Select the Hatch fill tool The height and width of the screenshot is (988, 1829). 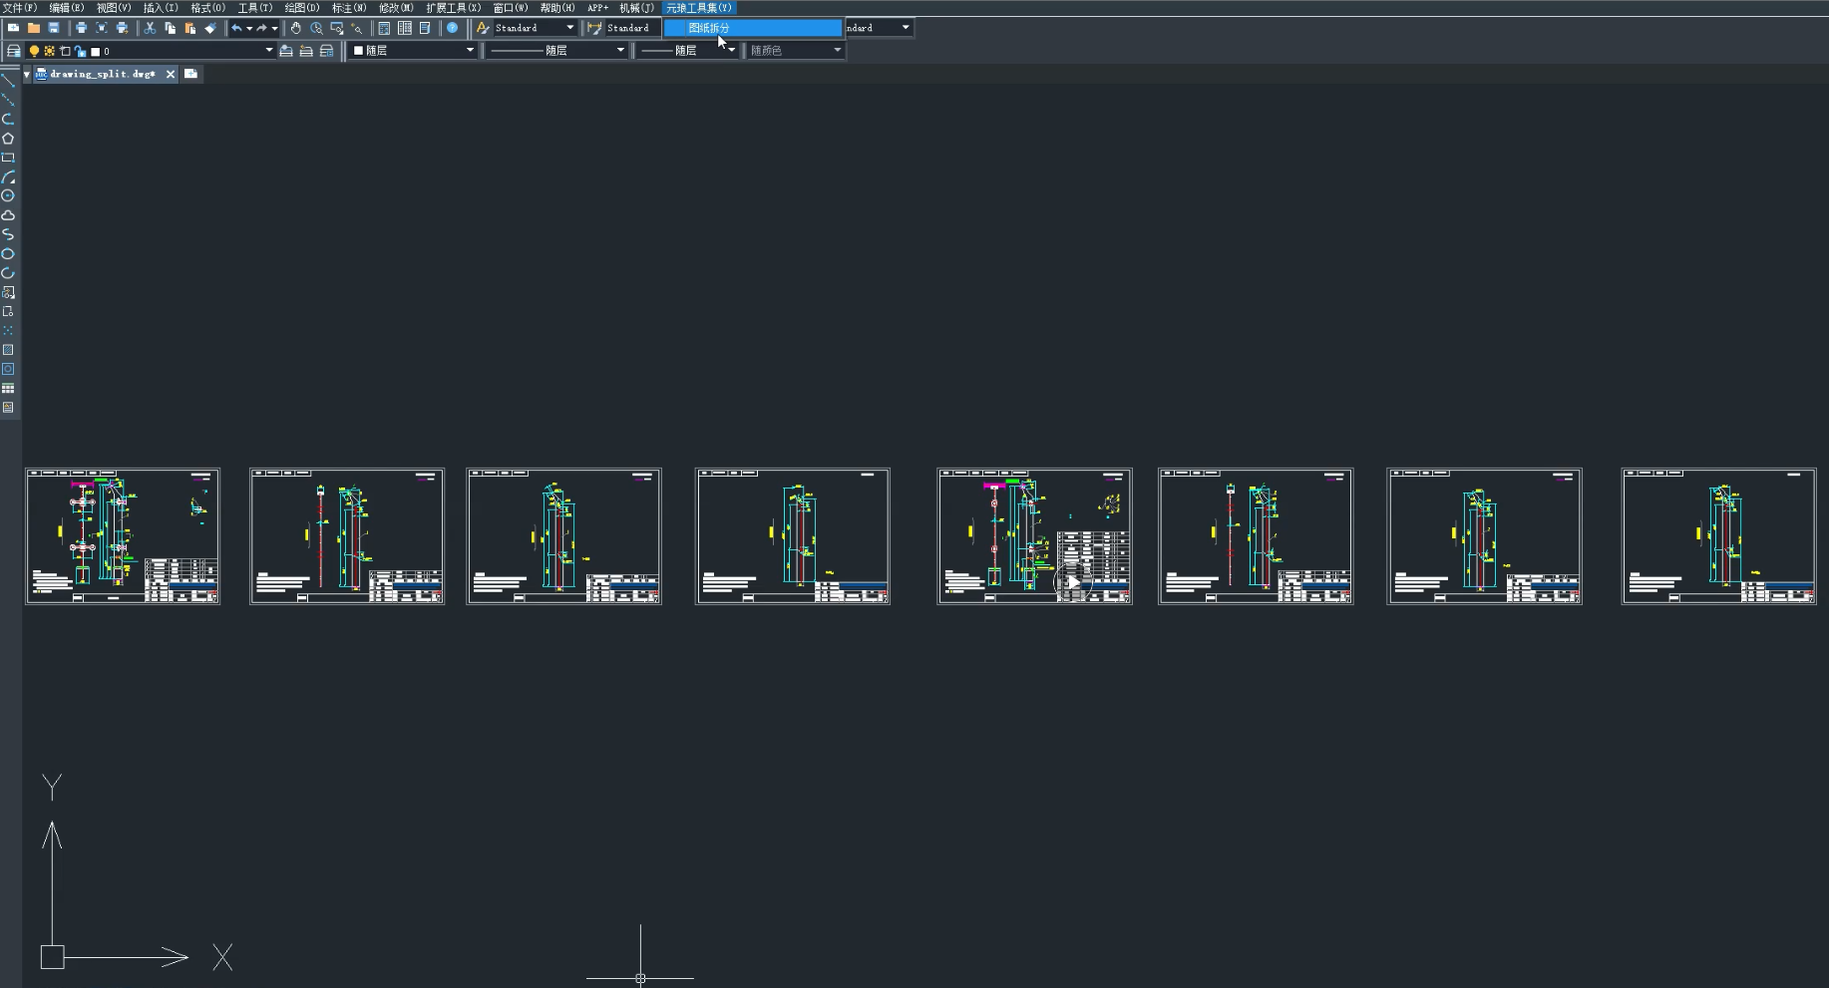click(8, 350)
